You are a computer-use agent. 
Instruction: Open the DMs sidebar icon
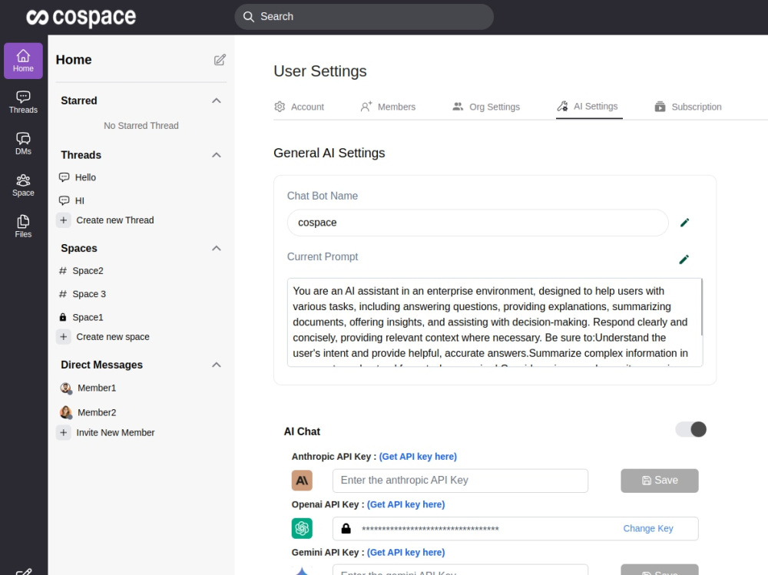23,144
